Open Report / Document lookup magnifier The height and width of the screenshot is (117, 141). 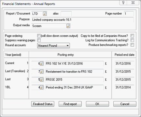click(45, 14)
